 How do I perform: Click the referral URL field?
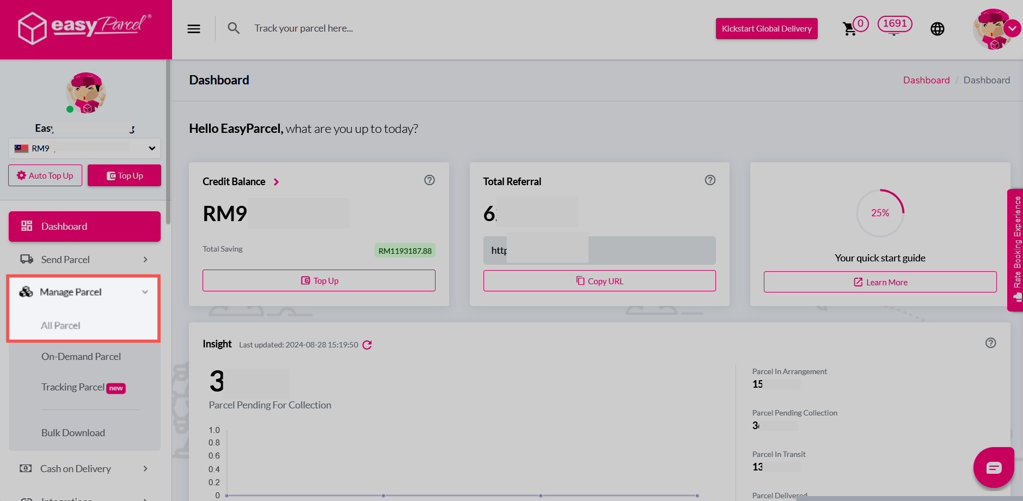599,250
